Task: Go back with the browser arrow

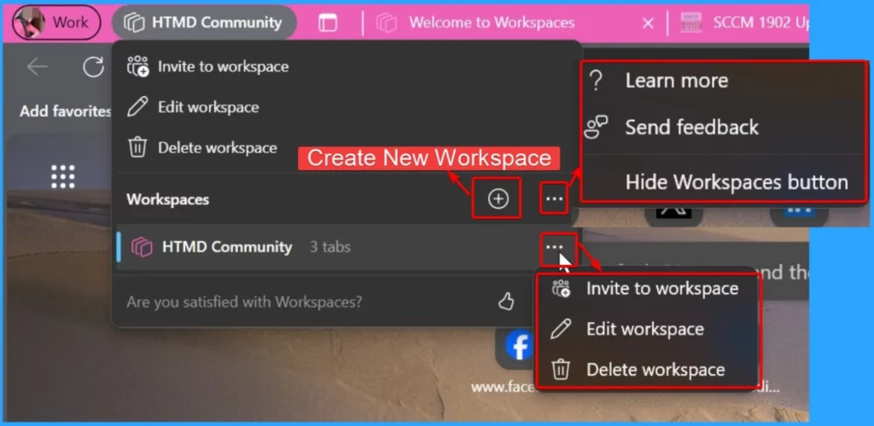Action: point(38,67)
